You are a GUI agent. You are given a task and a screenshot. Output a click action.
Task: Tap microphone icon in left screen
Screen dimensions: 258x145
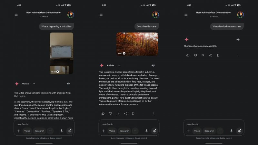click(62, 131)
